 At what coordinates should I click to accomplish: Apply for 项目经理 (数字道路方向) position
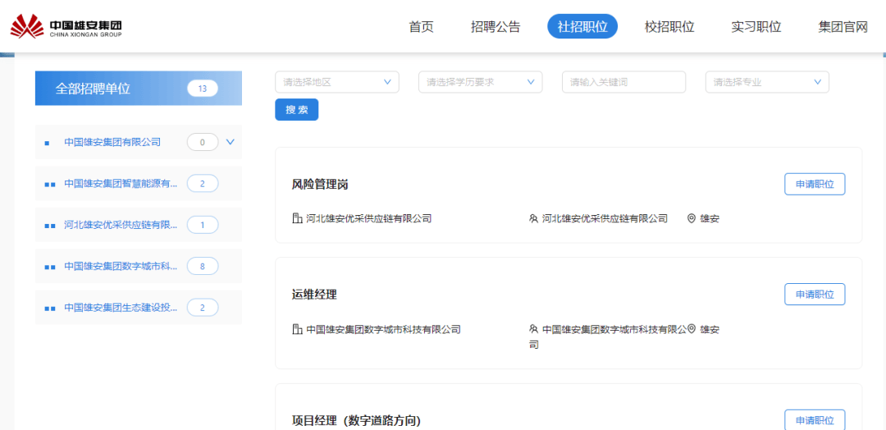click(x=815, y=420)
